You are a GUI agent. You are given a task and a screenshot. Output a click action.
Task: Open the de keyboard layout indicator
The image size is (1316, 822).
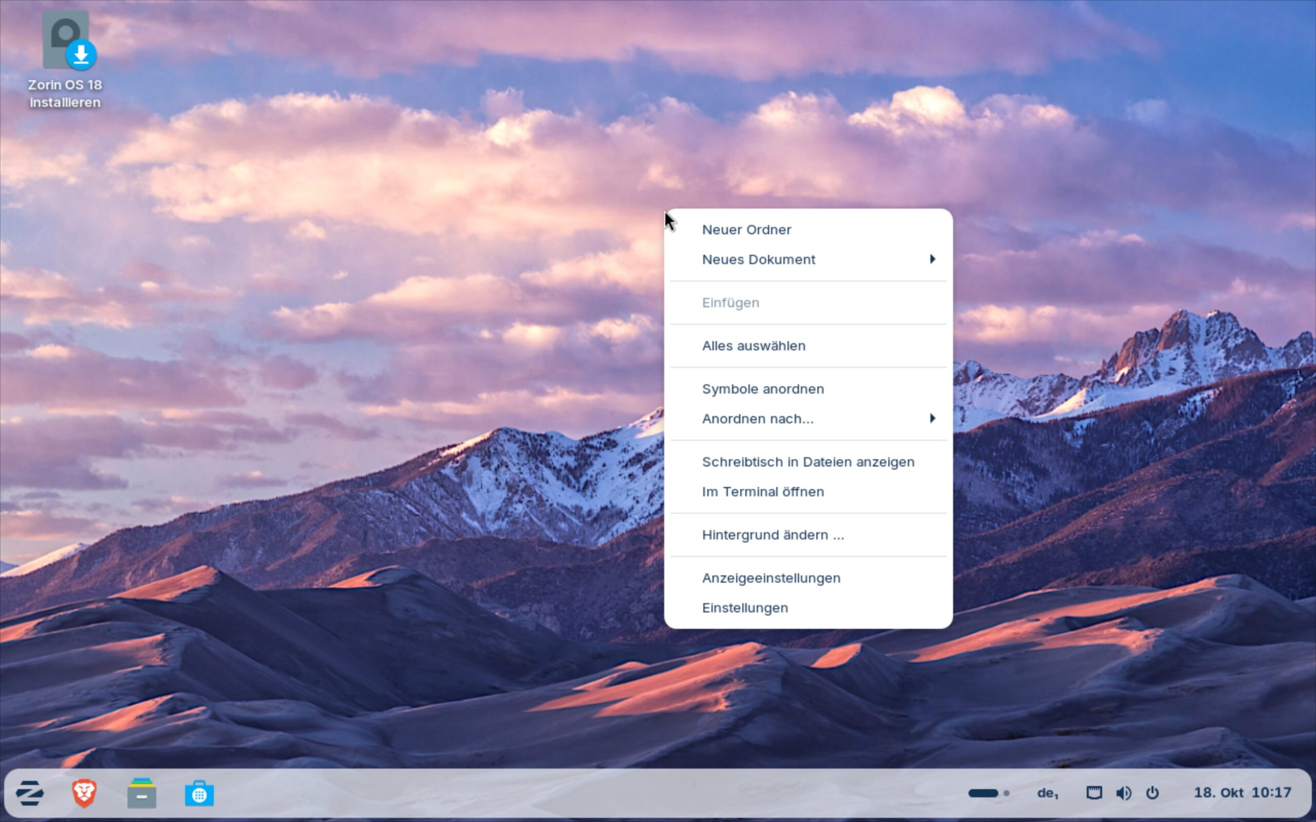point(1047,793)
